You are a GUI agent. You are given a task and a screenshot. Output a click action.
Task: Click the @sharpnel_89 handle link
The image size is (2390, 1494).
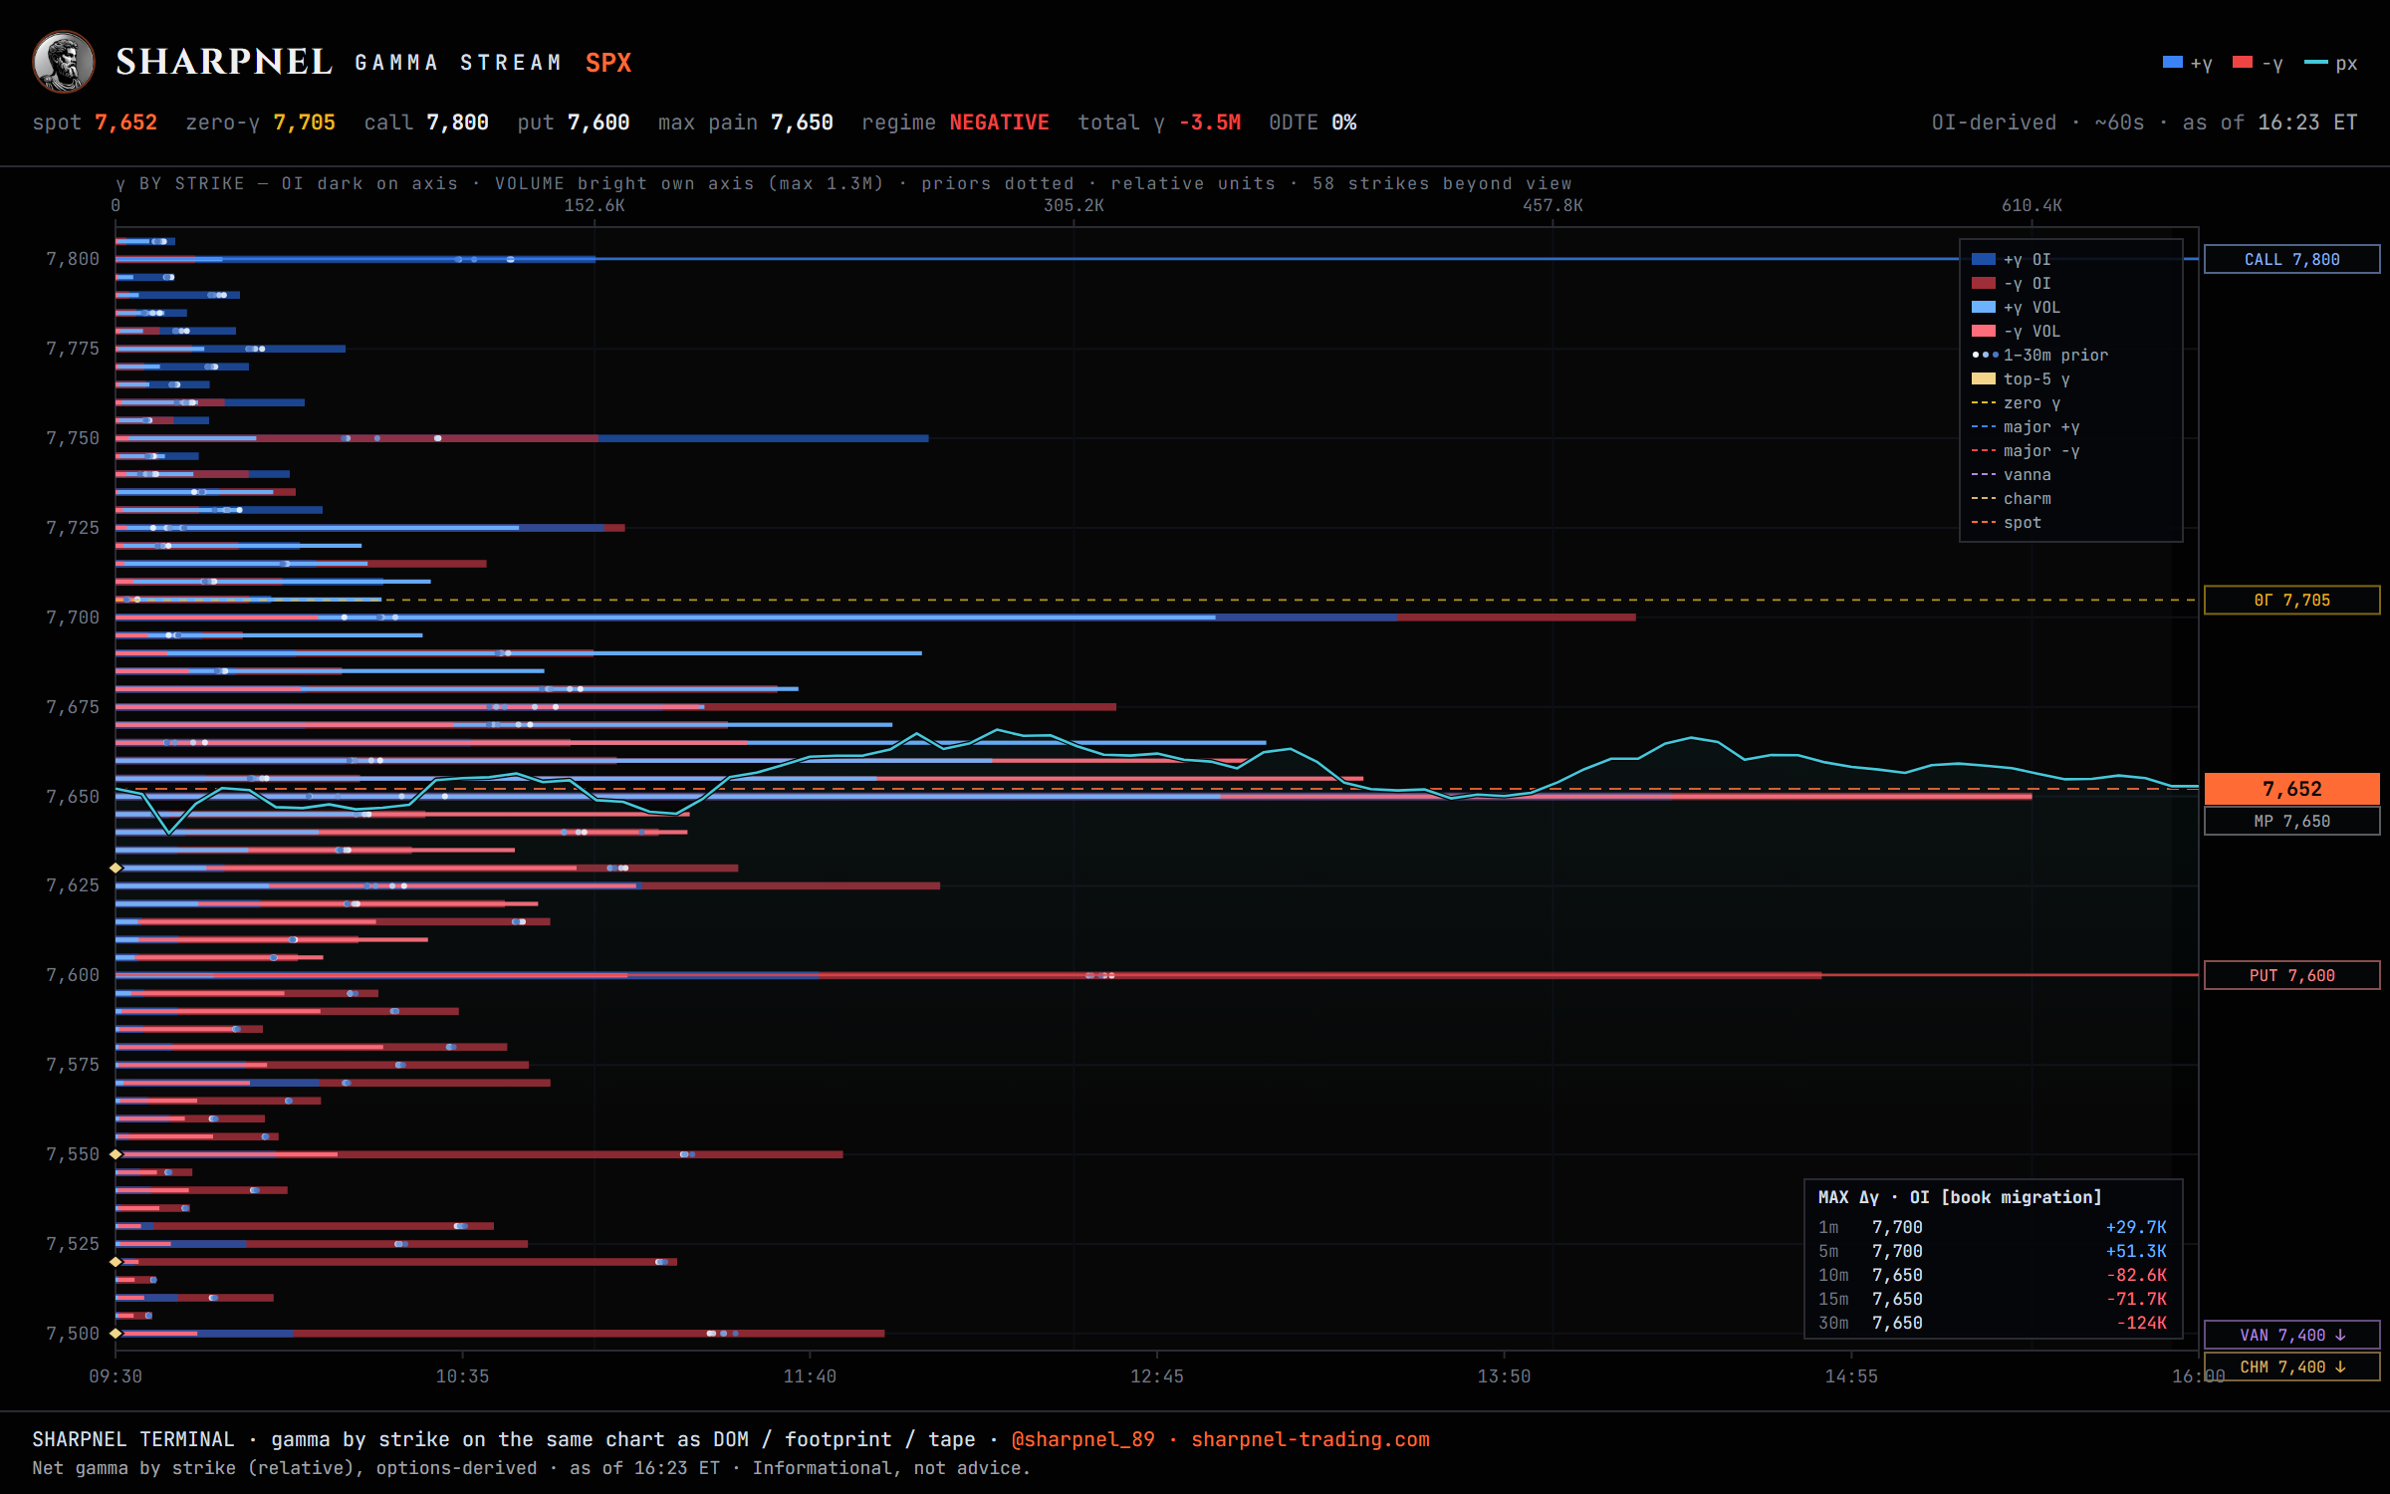(1082, 1439)
